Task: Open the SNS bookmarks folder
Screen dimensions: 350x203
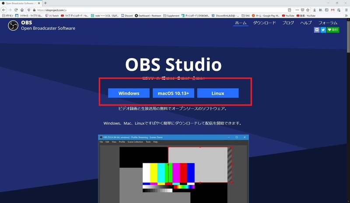Action: (245, 16)
